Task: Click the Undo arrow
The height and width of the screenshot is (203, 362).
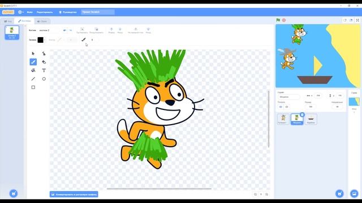Action: click(x=65, y=30)
